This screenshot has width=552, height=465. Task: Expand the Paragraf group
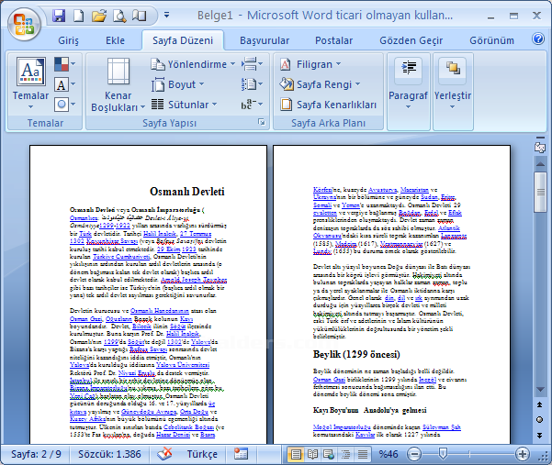[409, 92]
